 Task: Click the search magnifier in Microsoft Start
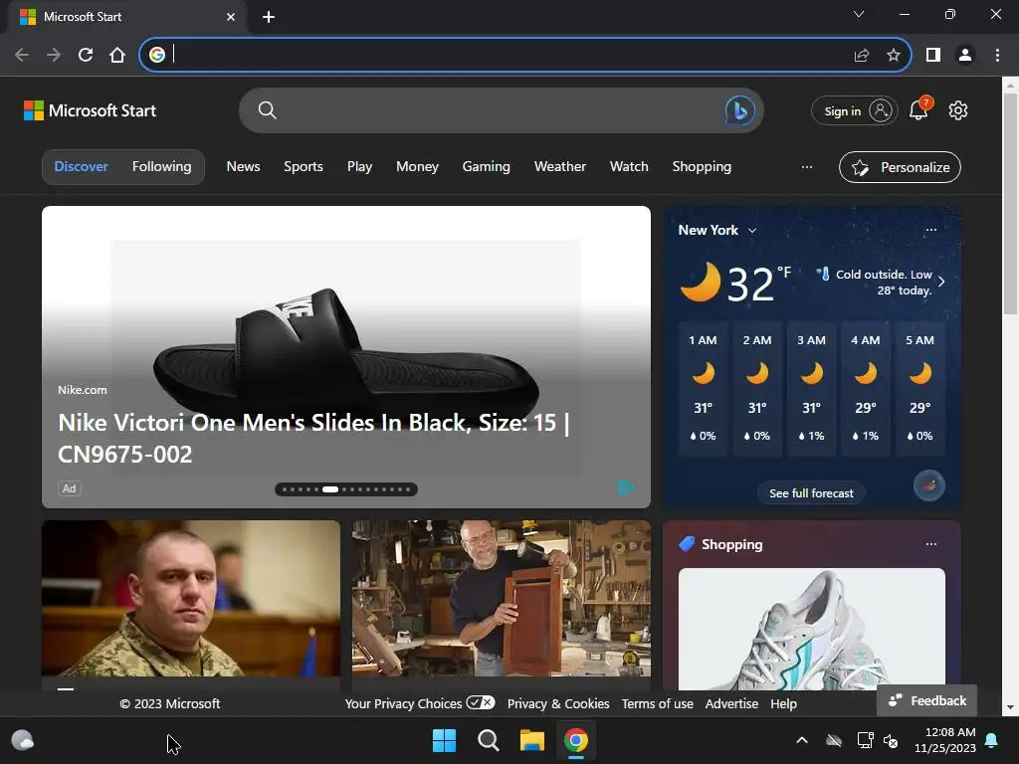(267, 110)
